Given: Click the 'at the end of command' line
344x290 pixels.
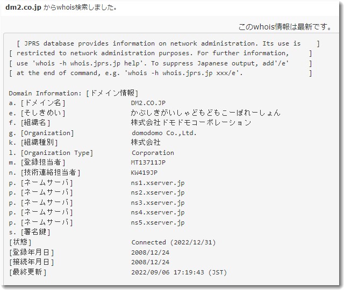Looking at the screenshot, I should [x=160, y=73].
